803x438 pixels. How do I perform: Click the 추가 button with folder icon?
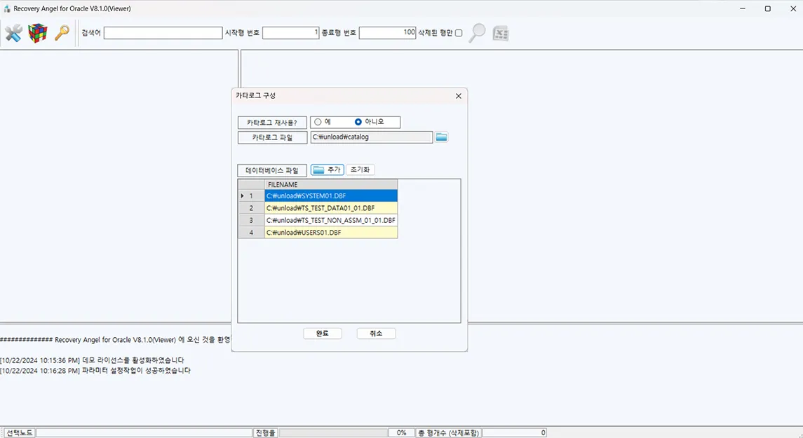click(327, 170)
